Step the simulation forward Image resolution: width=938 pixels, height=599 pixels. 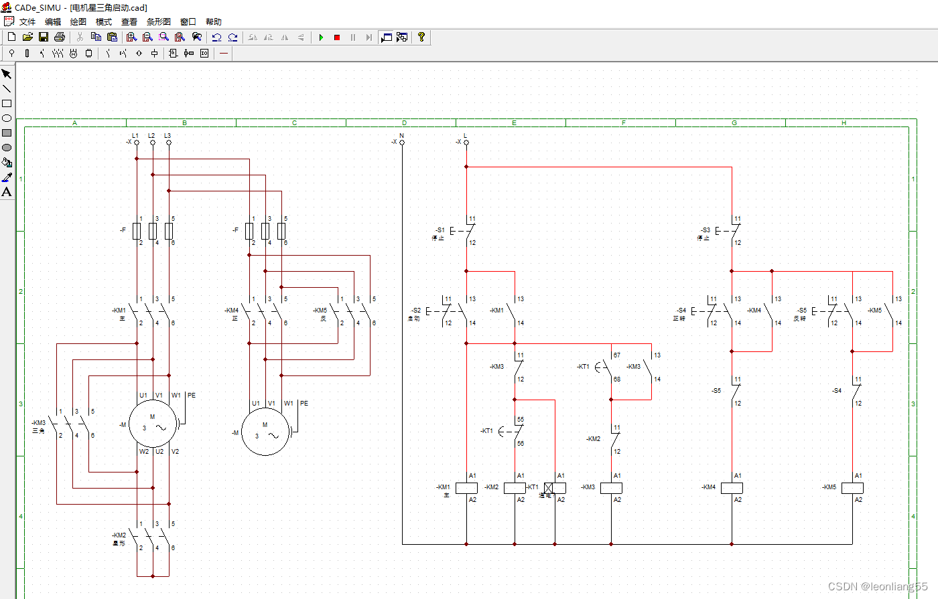(x=369, y=37)
